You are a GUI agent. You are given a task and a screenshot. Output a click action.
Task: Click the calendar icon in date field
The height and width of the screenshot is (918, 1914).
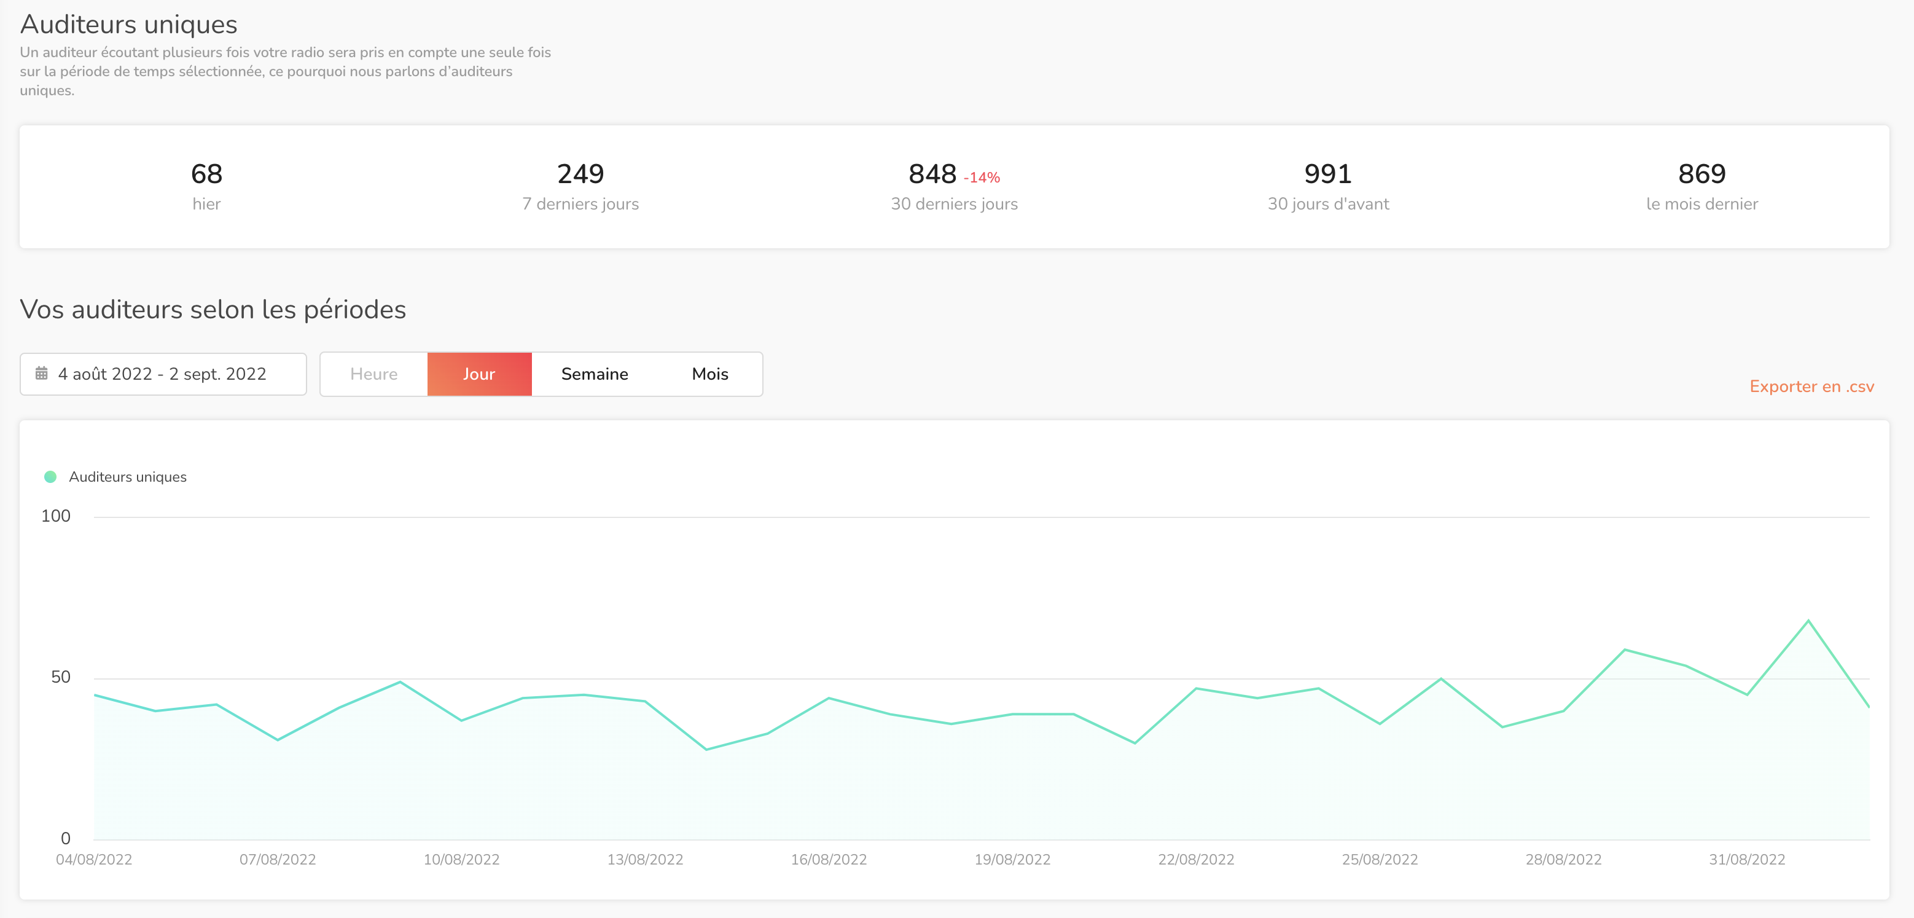(42, 373)
